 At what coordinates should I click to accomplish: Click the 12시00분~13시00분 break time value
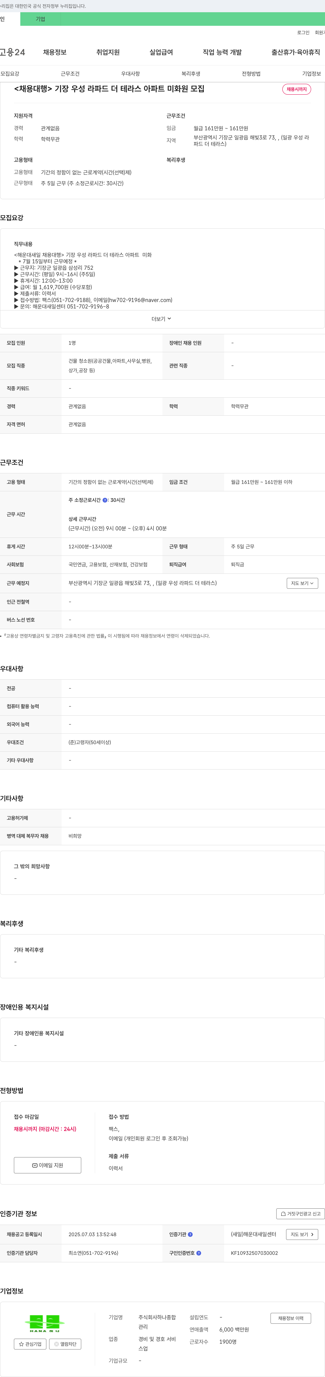[x=90, y=547]
